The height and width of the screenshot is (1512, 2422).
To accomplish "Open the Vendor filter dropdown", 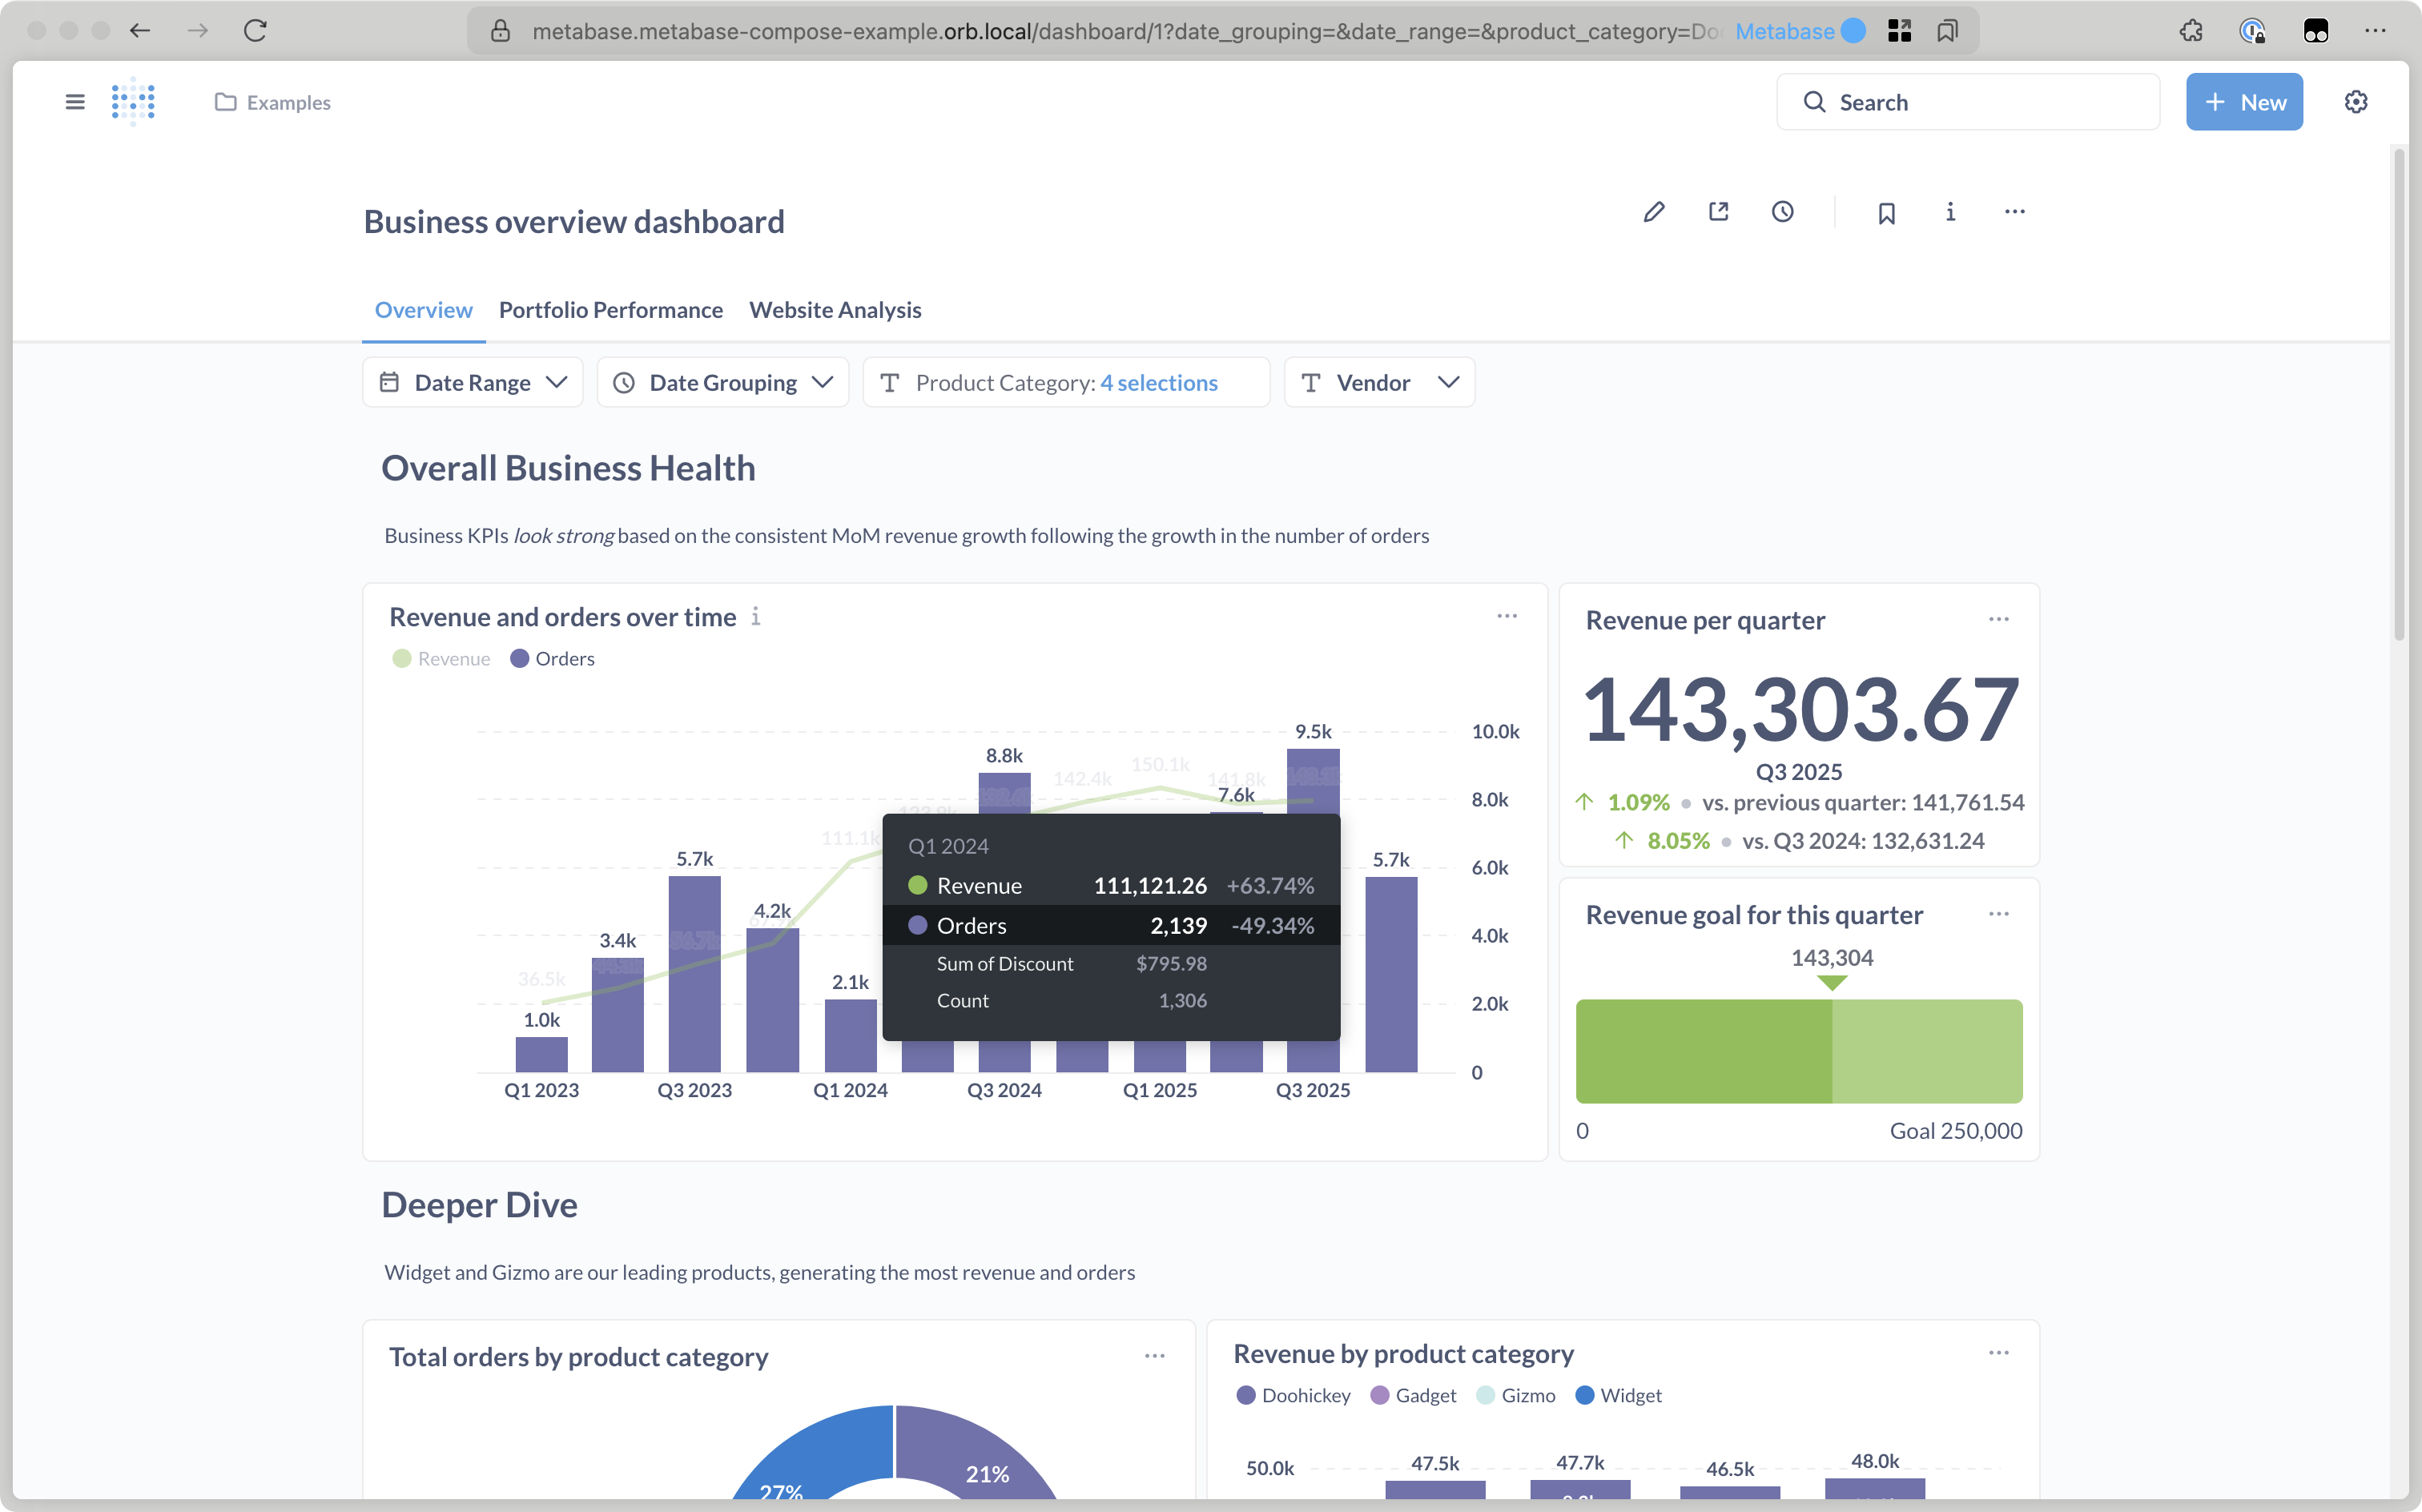I will (1378, 383).
